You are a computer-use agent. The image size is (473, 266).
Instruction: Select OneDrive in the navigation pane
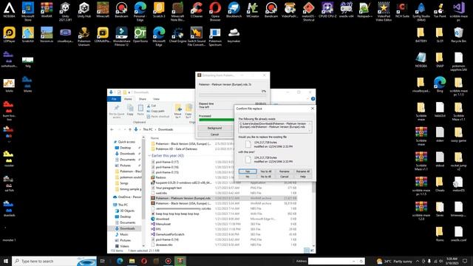click(126, 197)
